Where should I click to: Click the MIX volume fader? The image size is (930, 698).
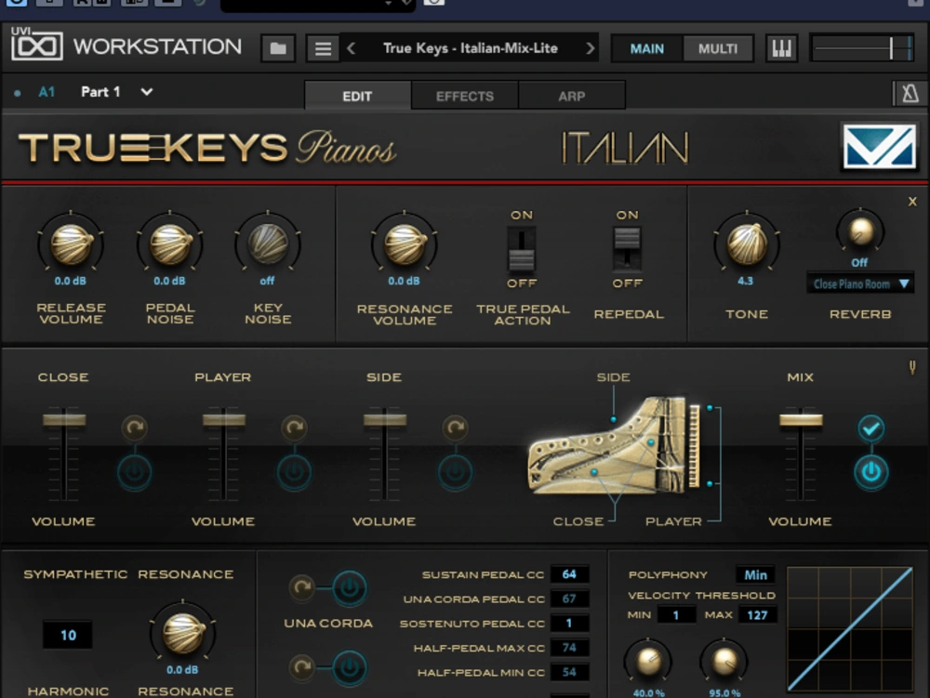coord(801,420)
